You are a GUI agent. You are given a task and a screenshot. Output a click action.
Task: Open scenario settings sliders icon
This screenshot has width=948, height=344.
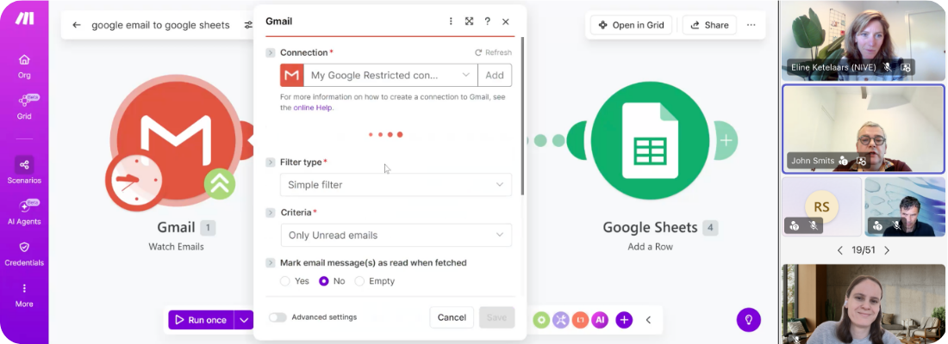(x=248, y=25)
